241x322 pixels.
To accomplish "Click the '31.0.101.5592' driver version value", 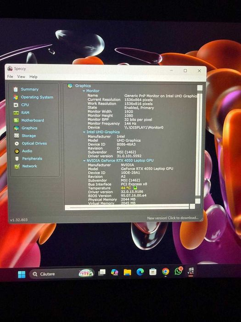I will coord(129,156).
